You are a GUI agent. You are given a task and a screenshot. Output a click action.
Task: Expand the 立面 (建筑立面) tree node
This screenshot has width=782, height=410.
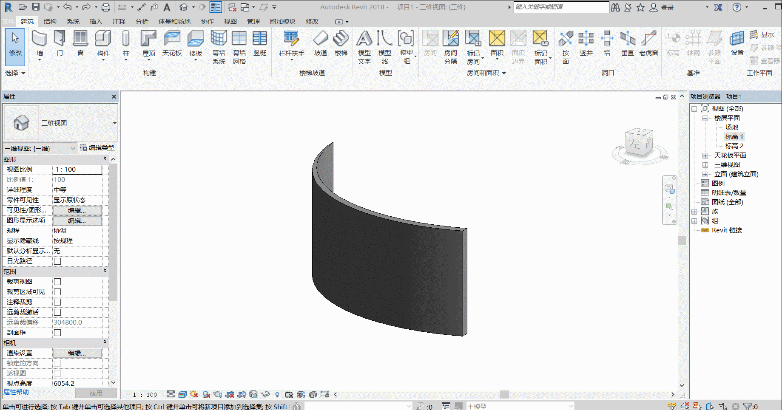(705, 174)
